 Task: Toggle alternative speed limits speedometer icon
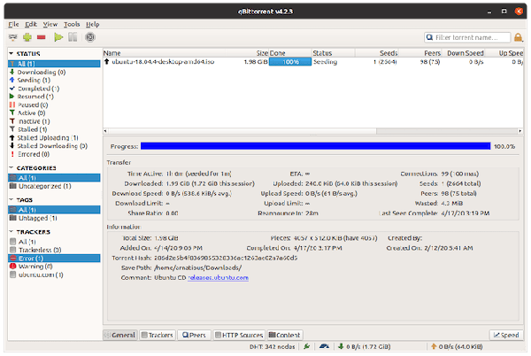click(x=324, y=346)
